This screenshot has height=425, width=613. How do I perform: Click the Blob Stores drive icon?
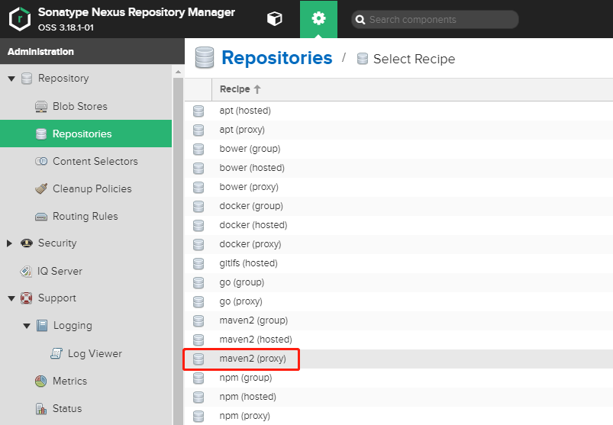[x=41, y=106]
